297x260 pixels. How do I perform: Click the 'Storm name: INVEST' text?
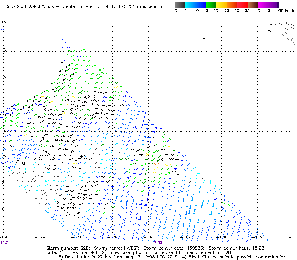pyautogui.click(x=116, y=248)
